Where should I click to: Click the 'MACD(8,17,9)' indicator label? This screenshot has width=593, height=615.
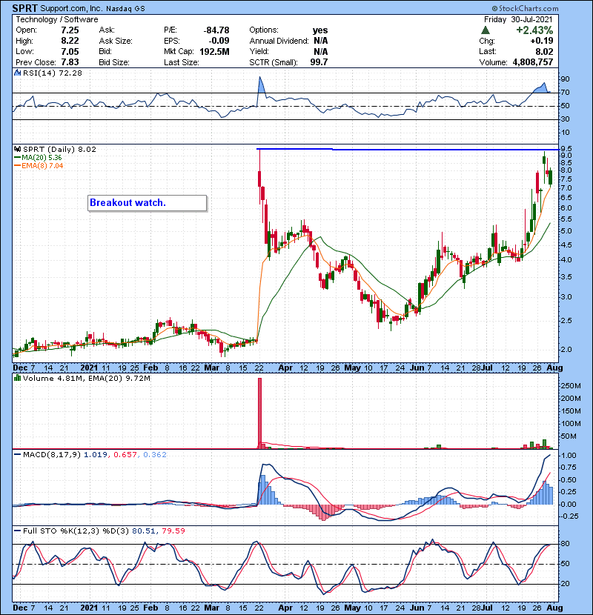52,455
